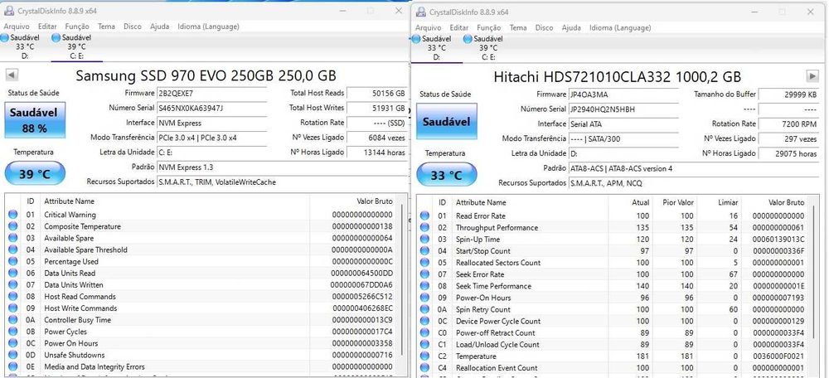Click Hitachi firmware field JP4OA3MA

pos(623,94)
